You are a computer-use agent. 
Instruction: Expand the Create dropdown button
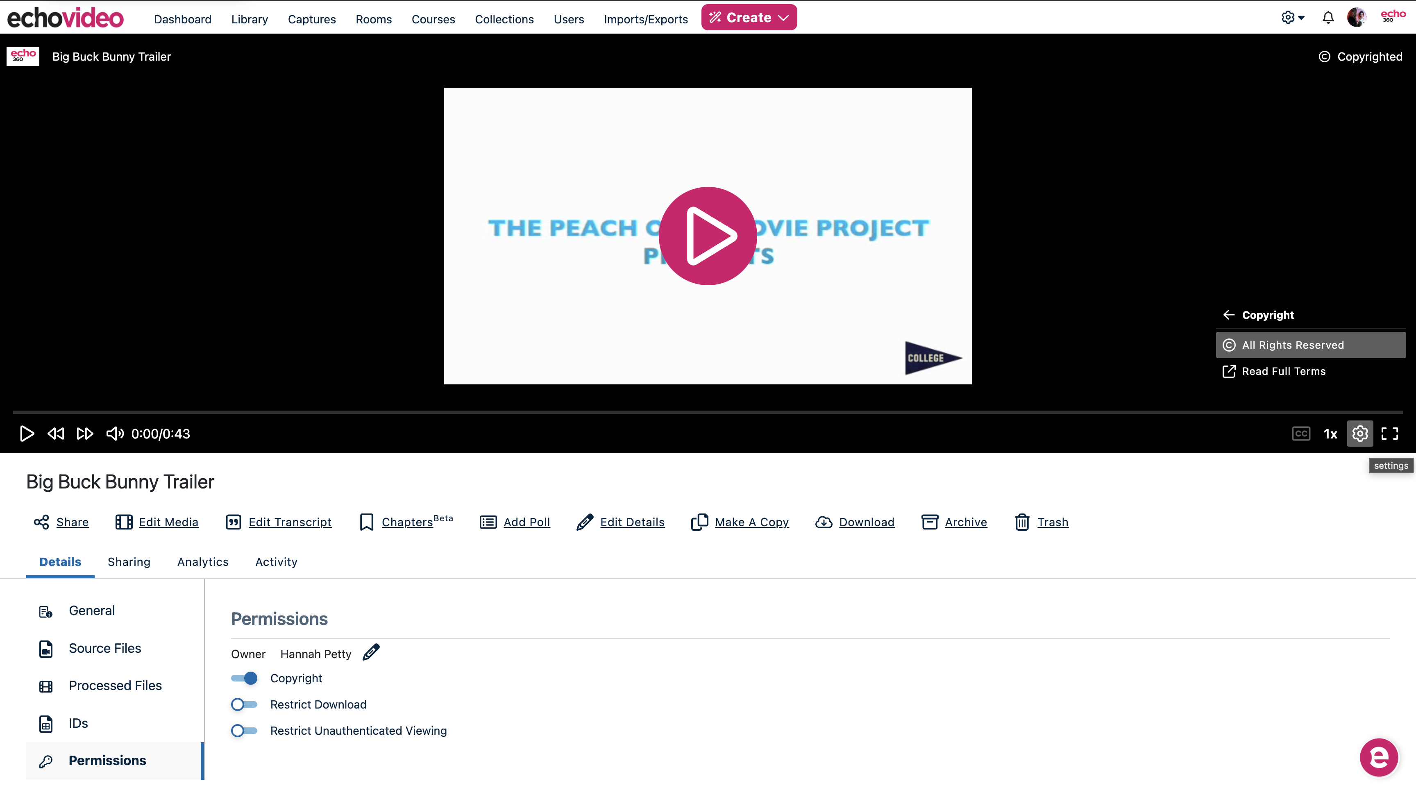point(749,18)
